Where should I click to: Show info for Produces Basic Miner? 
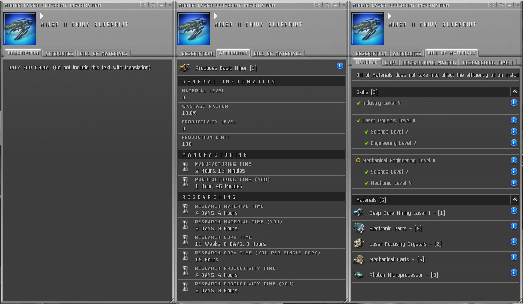coord(339,66)
